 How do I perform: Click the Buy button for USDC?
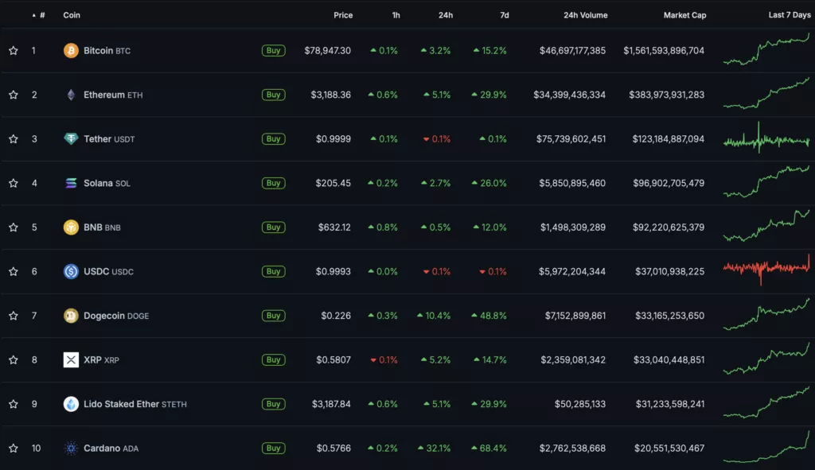(274, 271)
